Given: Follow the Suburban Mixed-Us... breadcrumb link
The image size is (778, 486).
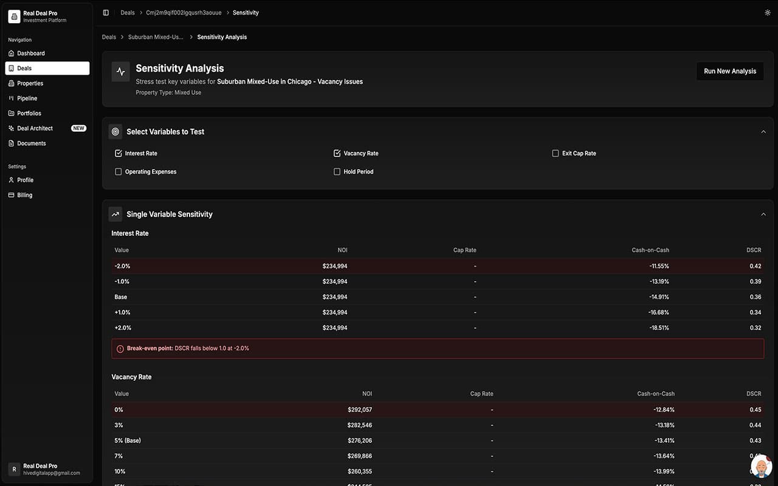Looking at the screenshot, I should click(156, 37).
